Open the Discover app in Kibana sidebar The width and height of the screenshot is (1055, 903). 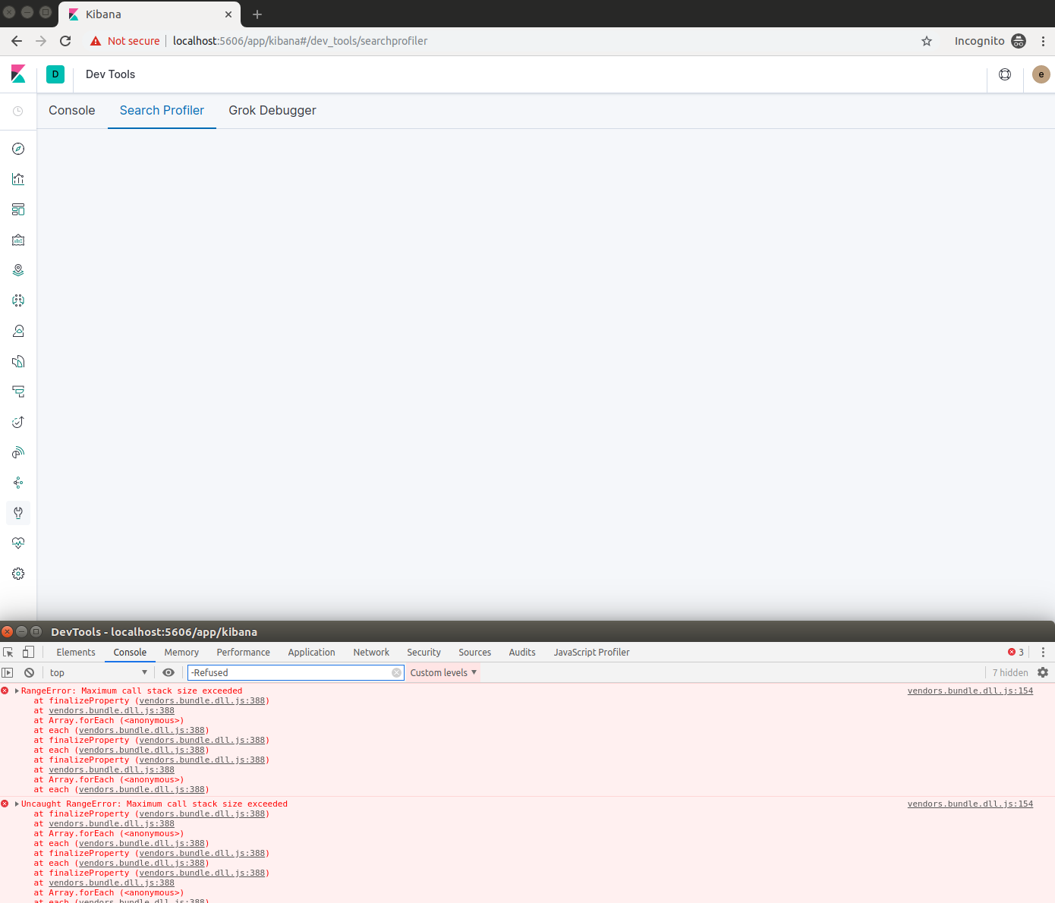coord(18,149)
